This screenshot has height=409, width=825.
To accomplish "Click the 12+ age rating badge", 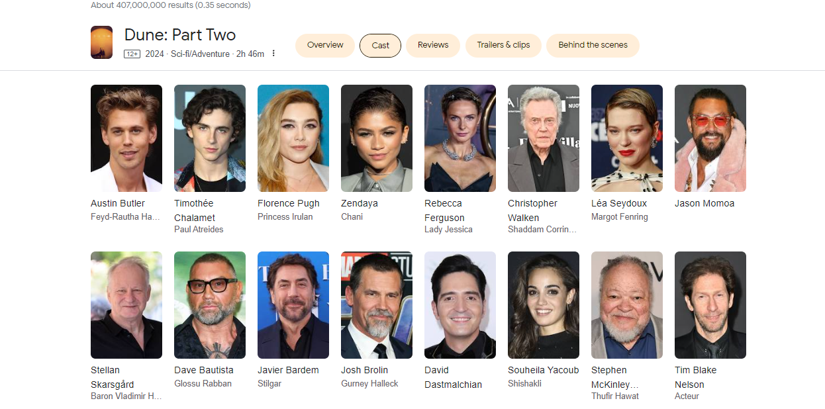I will tap(132, 54).
